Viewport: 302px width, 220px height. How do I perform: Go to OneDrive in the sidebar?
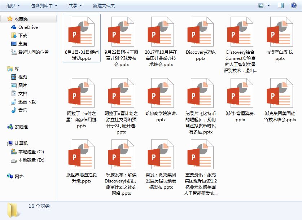click(28, 27)
